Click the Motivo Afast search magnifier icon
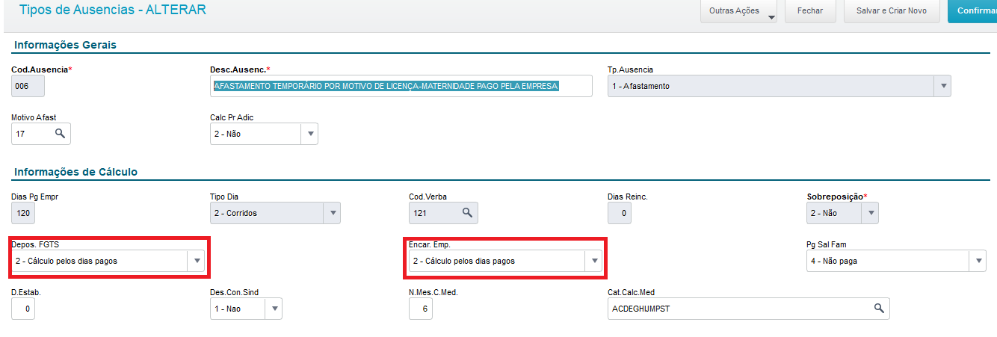The width and height of the screenshot is (997, 337). pyautogui.click(x=61, y=134)
